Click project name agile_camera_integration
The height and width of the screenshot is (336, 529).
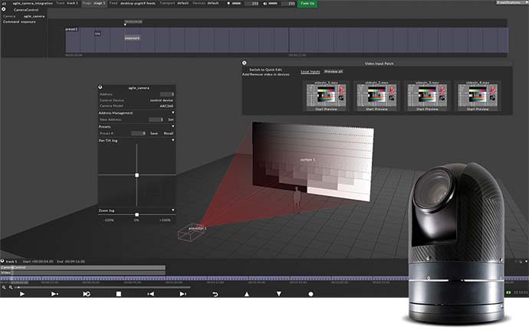click(x=32, y=3)
